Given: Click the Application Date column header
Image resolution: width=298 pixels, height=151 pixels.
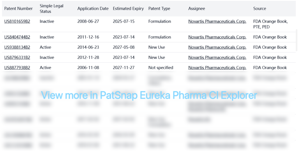Looking at the screenshot, I should click(93, 8).
